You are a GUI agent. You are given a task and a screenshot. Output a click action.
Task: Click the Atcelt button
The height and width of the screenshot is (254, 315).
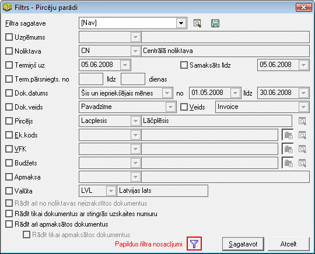coord(289,244)
